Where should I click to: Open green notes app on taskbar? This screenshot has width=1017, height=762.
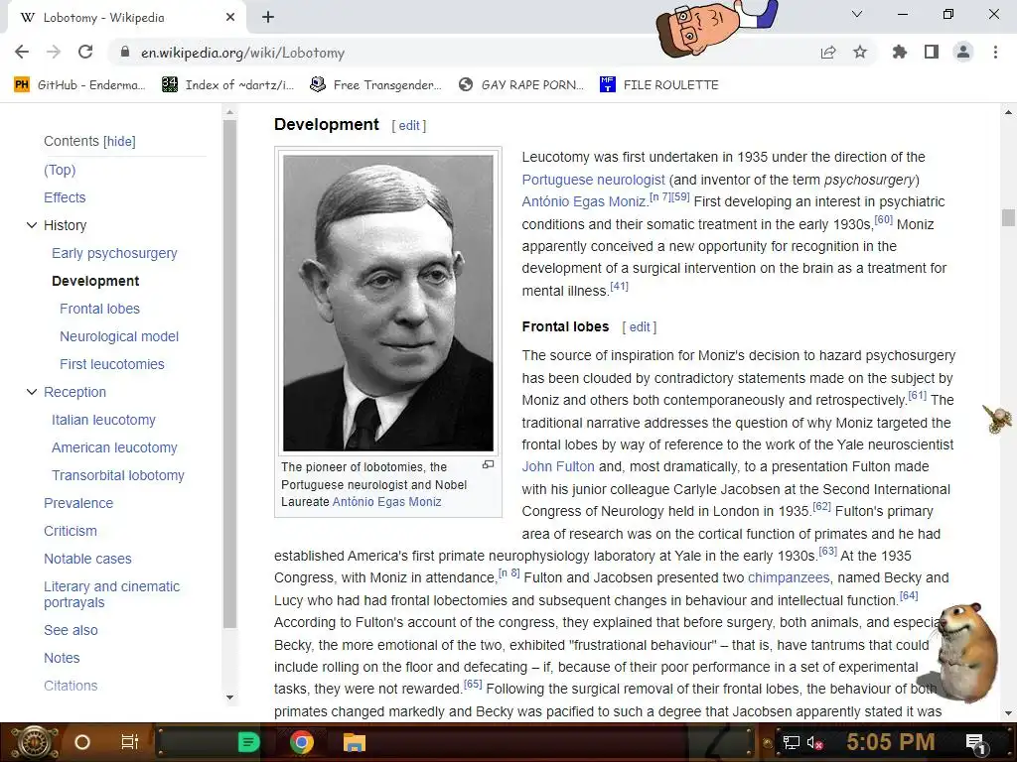[248, 742]
